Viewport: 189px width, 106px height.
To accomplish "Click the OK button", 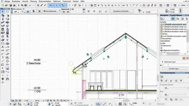I will [150, 104].
